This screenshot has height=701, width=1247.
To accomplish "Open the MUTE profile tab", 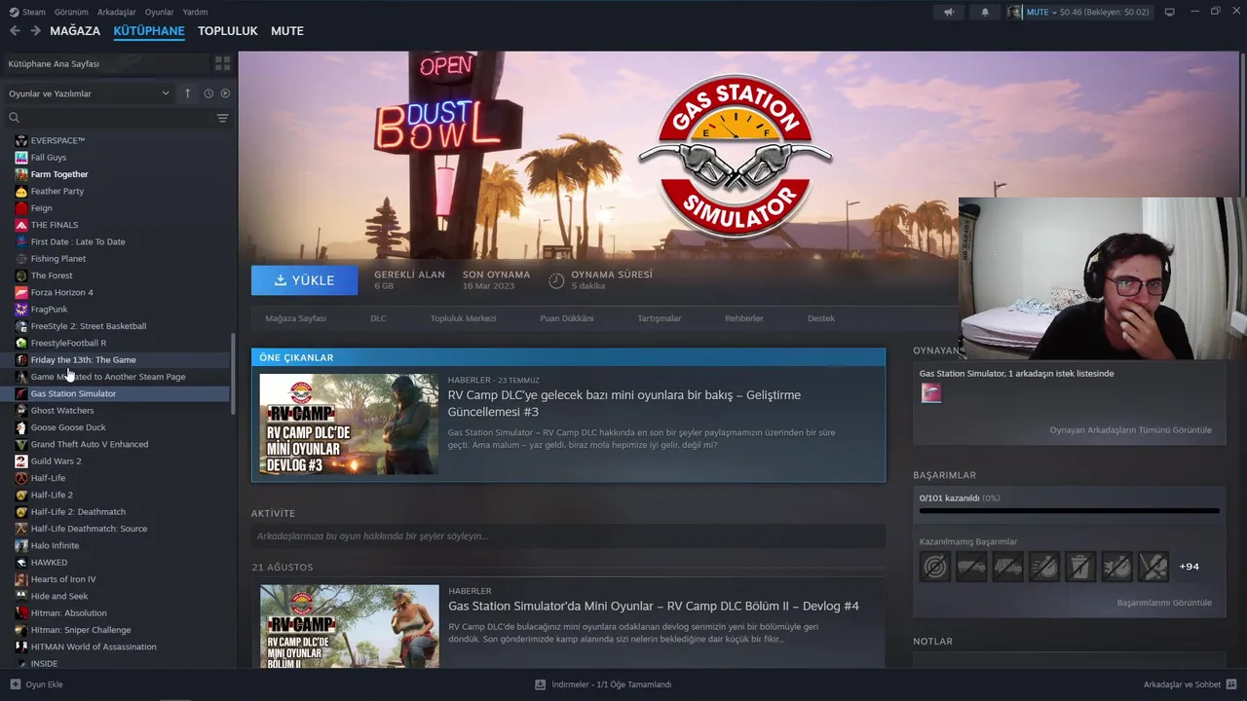I will [287, 31].
